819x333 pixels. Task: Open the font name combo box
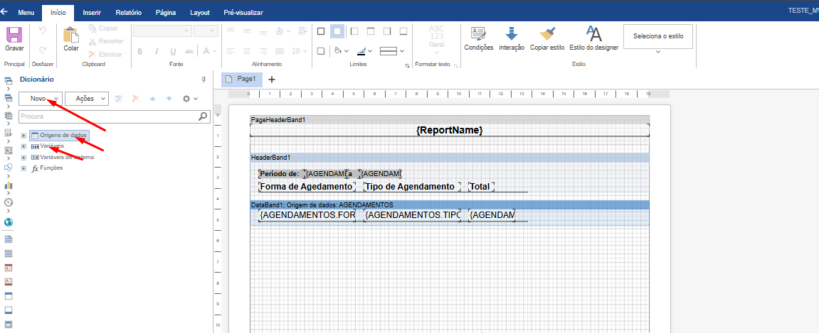click(x=162, y=31)
